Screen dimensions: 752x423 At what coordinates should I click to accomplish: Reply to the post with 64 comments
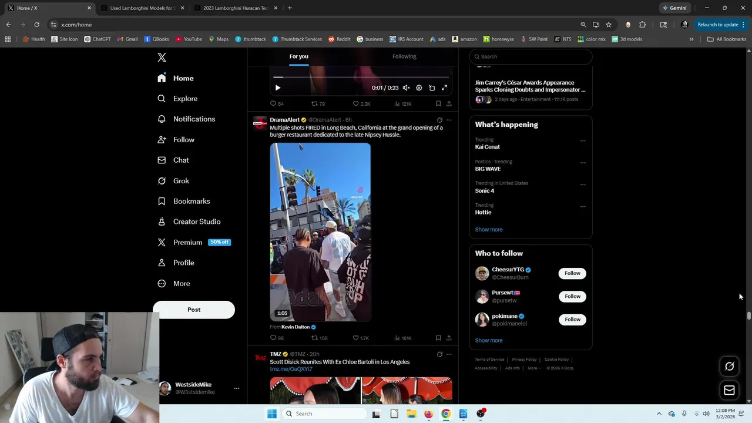277,103
